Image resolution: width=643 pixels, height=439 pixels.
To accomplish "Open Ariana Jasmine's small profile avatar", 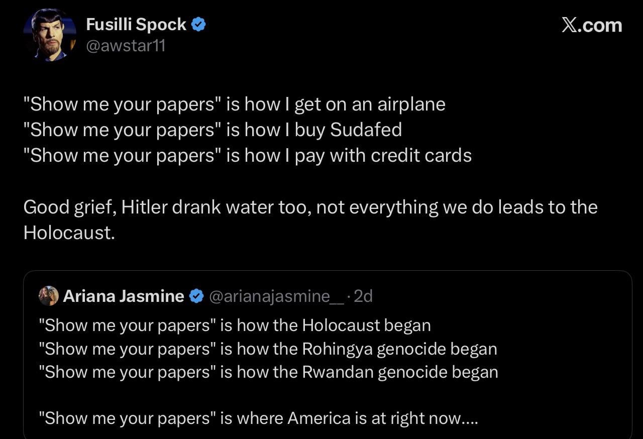I will click(49, 296).
